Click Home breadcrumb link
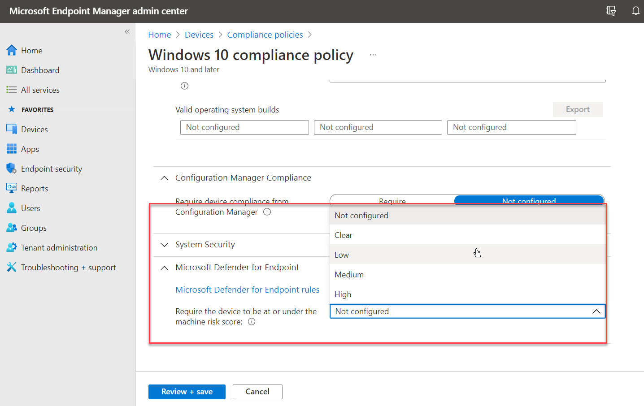644x406 pixels. pyautogui.click(x=160, y=35)
